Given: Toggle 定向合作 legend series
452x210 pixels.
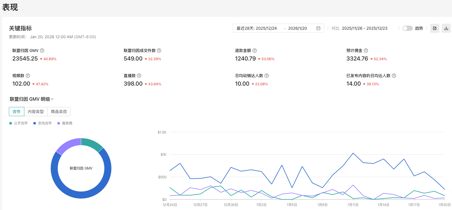Looking at the screenshot, I should click(x=43, y=123).
